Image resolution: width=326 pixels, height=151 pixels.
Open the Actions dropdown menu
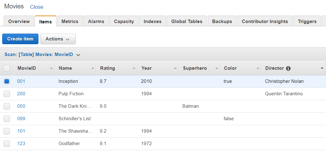pos(58,39)
